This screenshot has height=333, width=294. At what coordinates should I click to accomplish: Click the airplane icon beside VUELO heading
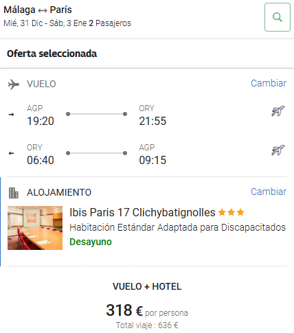(x=14, y=84)
